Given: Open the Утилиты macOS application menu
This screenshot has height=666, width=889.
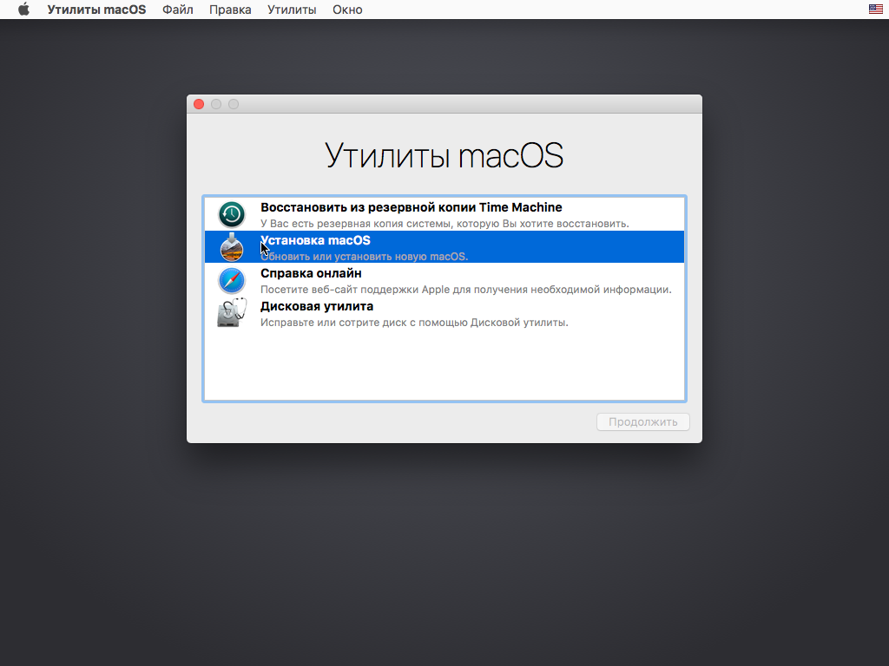Looking at the screenshot, I should point(96,10).
